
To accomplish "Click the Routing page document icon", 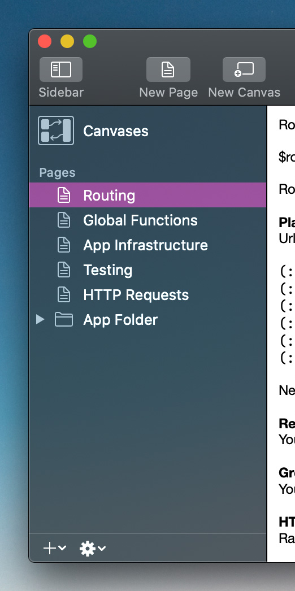I will pyautogui.click(x=64, y=195).
